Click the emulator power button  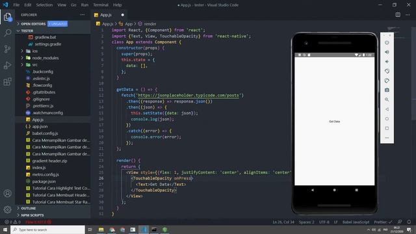[387, 42]
